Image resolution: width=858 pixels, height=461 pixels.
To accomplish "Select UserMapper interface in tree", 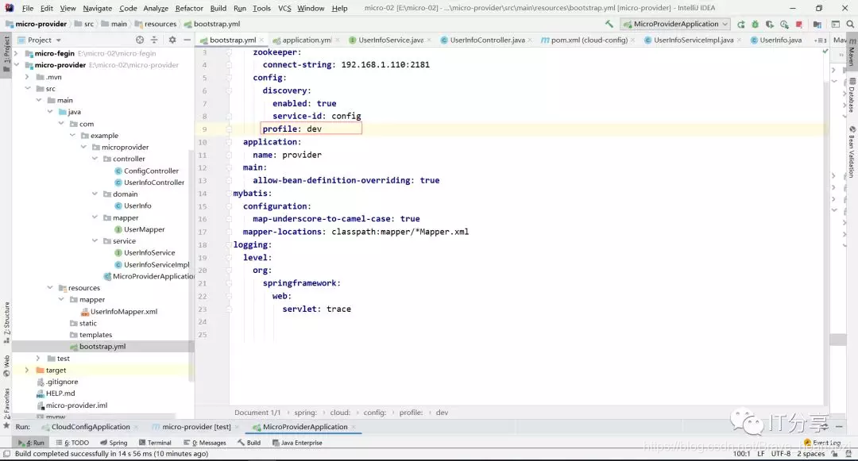I will pyautogui.click(x=144, y=229).
